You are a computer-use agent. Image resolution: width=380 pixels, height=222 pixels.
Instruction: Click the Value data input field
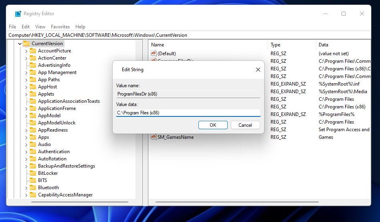tap(188, 113)
